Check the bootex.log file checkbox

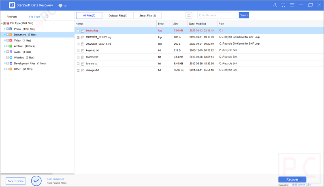[78, 31]
